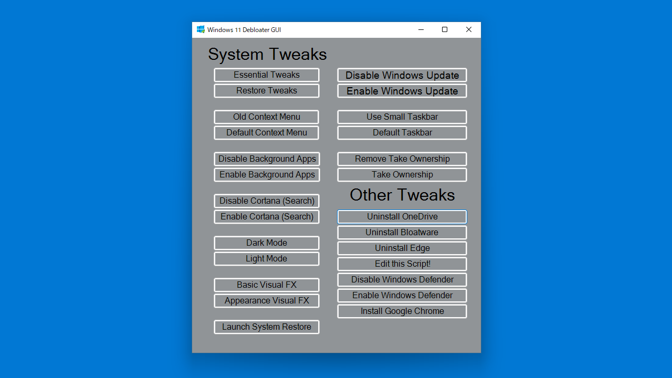Click the Windows logo title bar icon
Viewport: 672px width, 378px height.
pyautogui.click(x=201, y=29)
